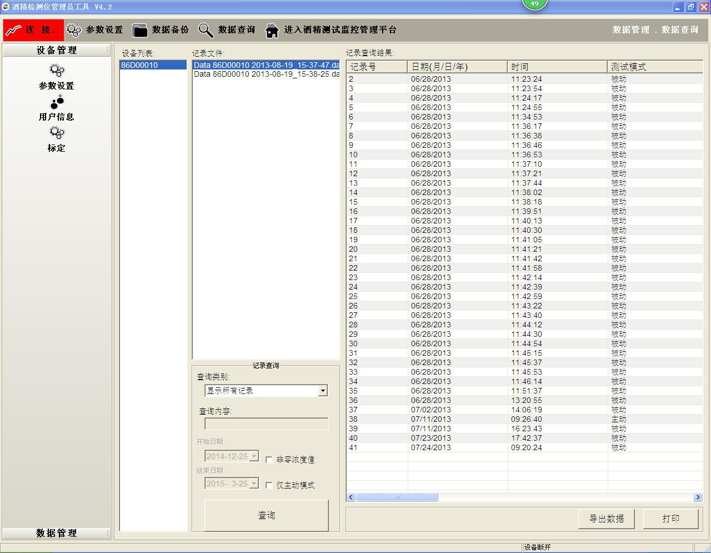
Task: Click the horizontal scrollbar right arrow
Action: pos(698,497)
